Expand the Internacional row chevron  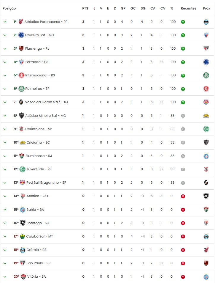pos(5,75)
